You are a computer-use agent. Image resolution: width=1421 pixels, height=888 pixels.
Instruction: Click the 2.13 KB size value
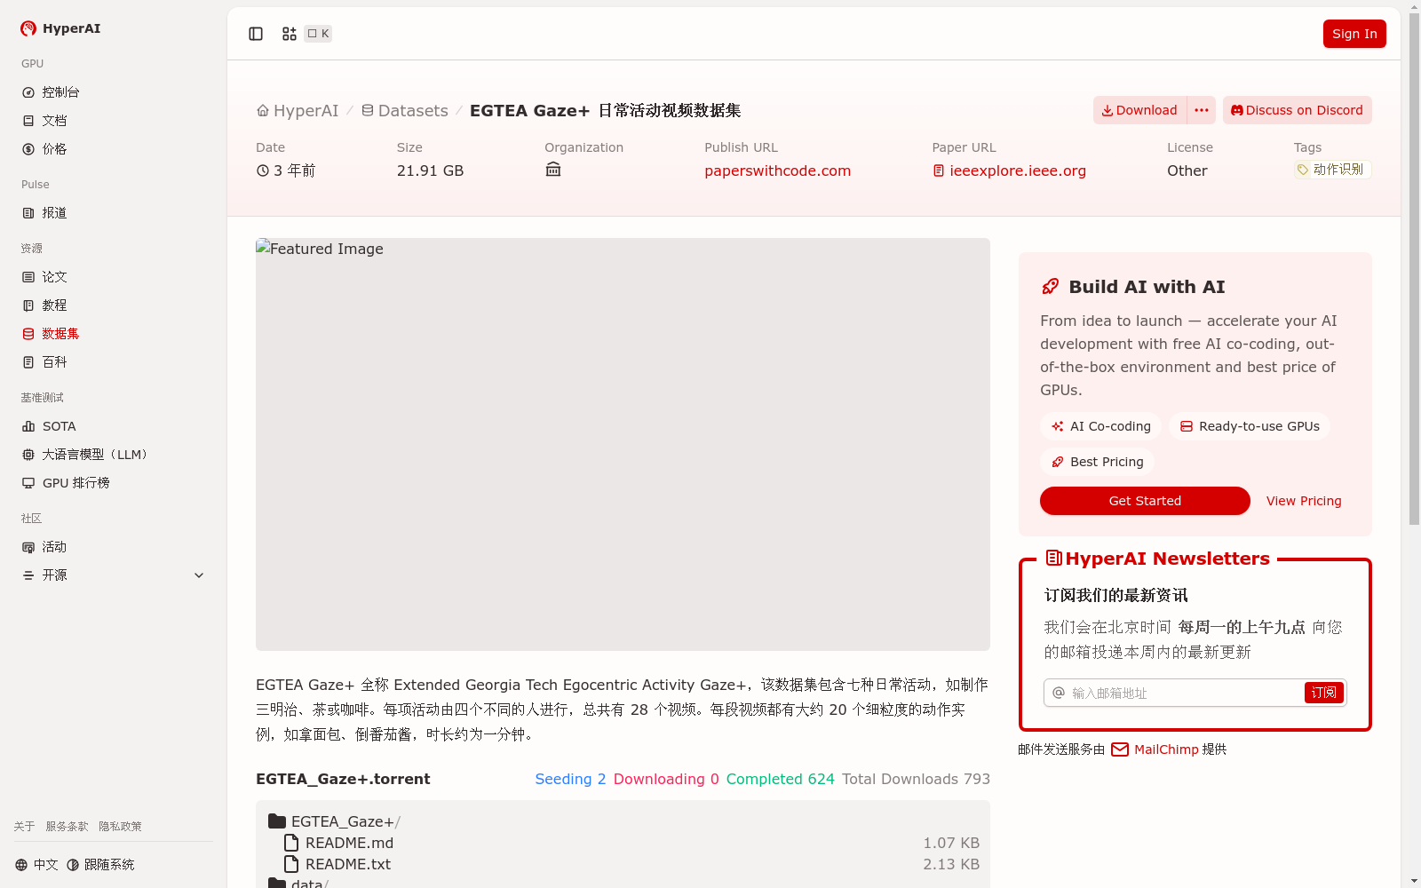[951, 864]
